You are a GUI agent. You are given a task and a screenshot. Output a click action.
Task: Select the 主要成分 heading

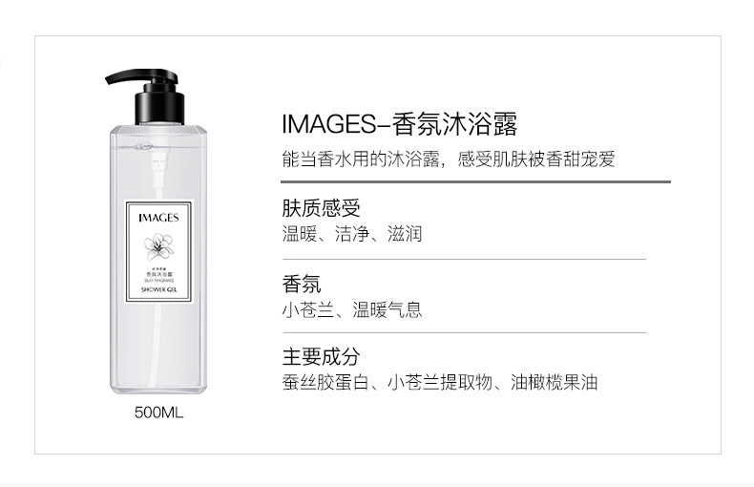pos(321,356)
